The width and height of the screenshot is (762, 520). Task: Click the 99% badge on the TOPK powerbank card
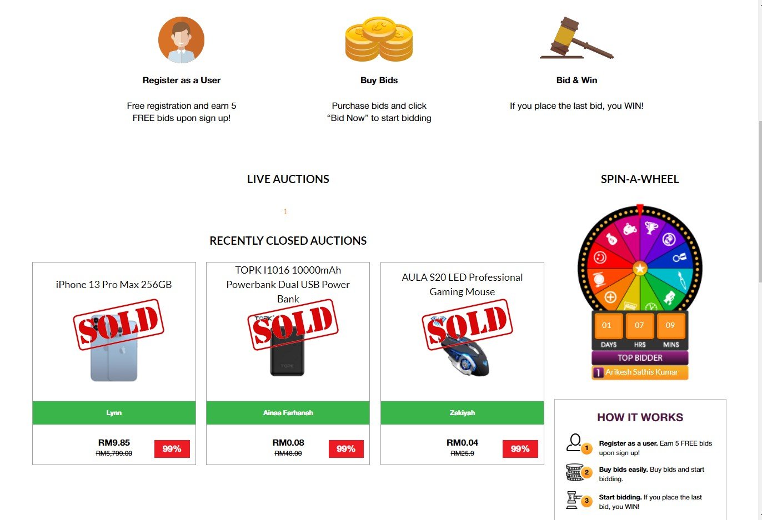[x=346, y=449]
